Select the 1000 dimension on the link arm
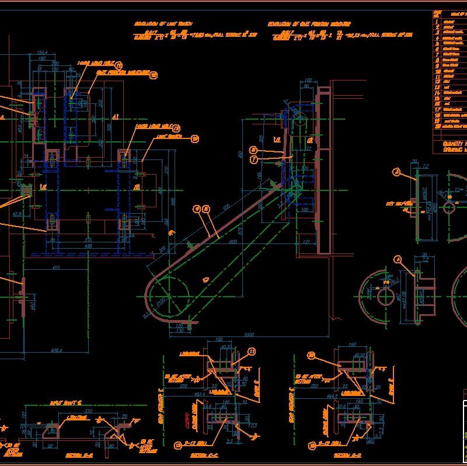This screenshot has width=467, height=466. (248, 333)
